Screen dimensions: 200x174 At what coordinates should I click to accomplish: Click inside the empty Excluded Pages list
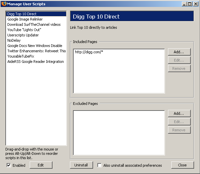tap(119, 133)
